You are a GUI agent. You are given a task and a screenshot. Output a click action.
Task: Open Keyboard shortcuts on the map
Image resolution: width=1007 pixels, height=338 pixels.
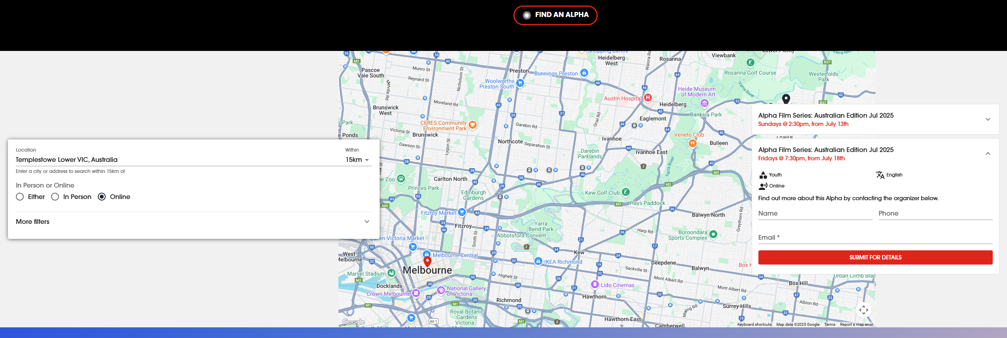(754, 325)
